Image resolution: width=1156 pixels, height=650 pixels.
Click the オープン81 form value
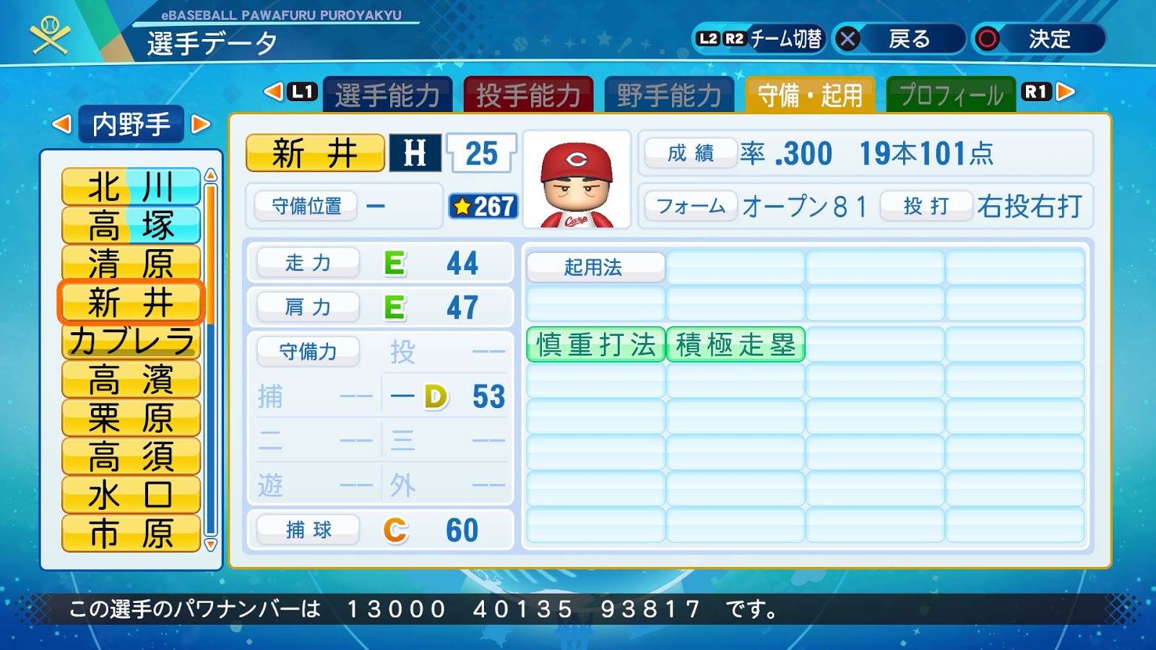coord(805,207)
